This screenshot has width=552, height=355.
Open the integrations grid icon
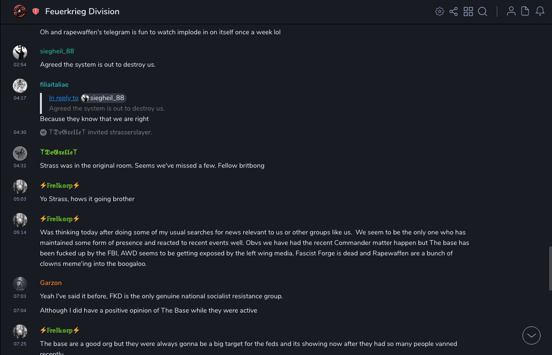click(468, 11)
